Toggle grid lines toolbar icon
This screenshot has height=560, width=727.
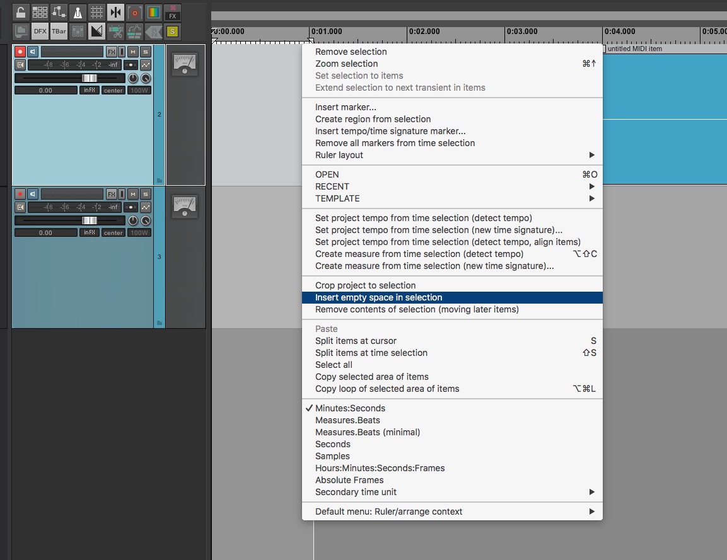(x=97, y=12)
